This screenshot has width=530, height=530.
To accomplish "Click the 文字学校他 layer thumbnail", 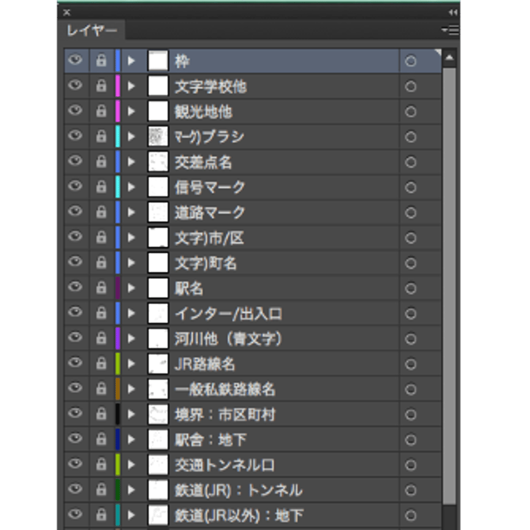I will pos(158,86).
